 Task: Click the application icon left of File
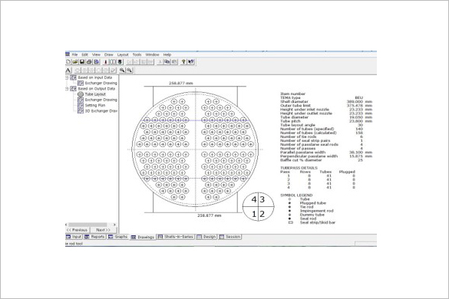tap(68, 54)
